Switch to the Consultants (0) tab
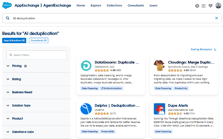223x139 pixels. click(x=39, y=40)
